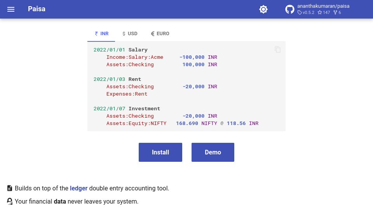Click the "Assets:Equity:NIFTY" account text
The image size is (373, 209).
pyautogui.click(x=136, y=123)
